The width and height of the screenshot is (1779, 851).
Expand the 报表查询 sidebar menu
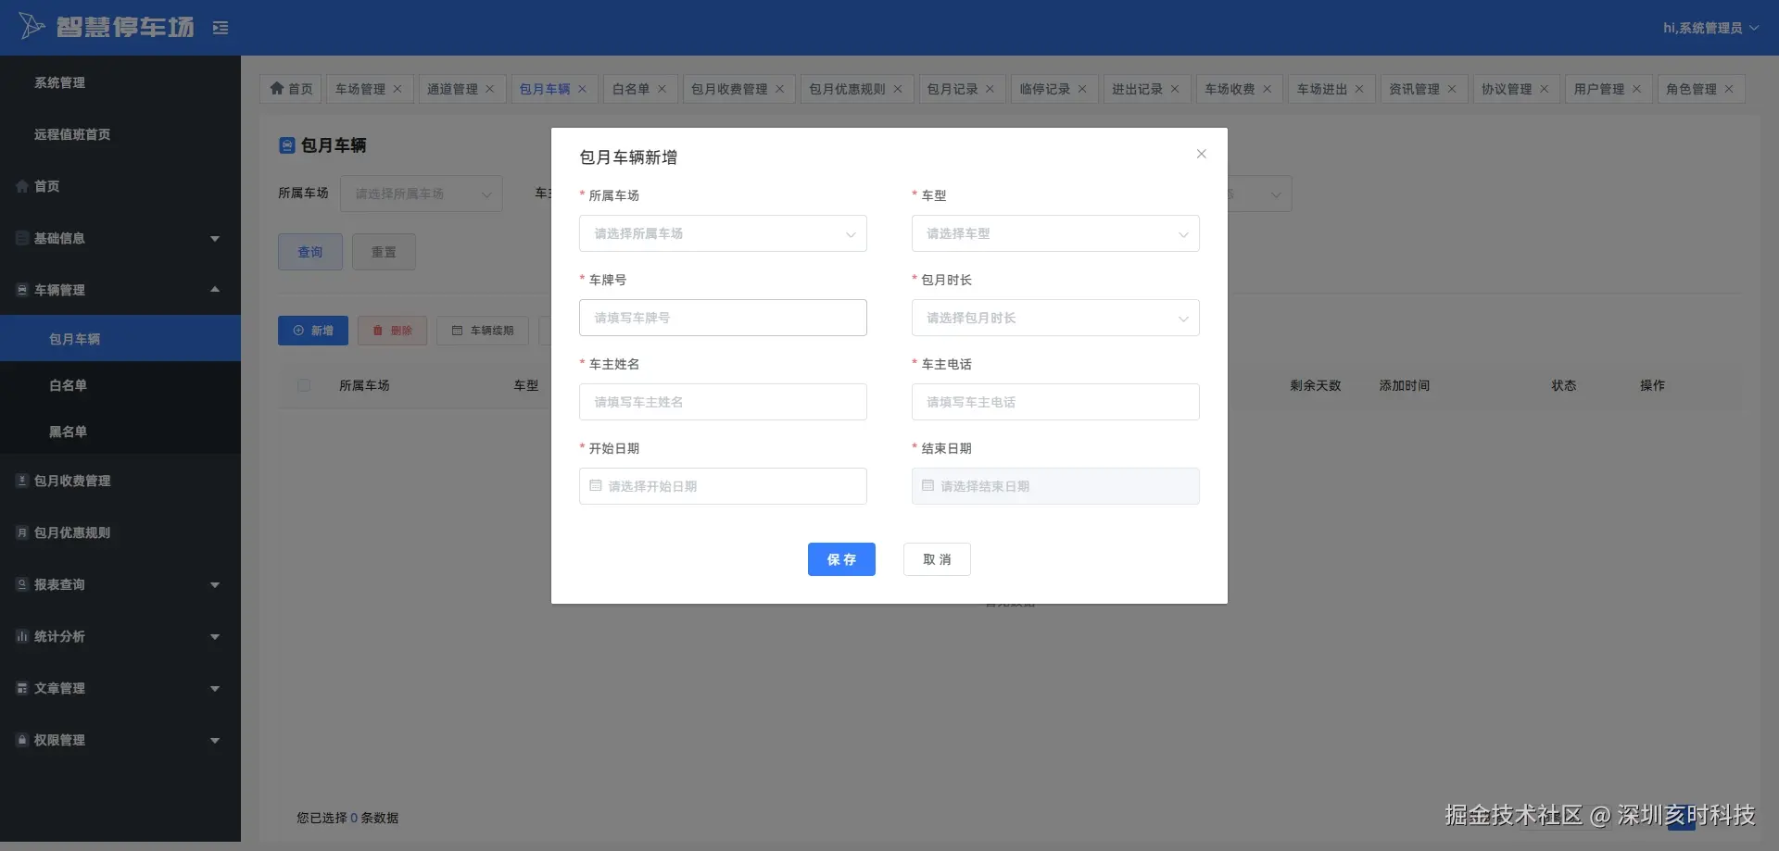coord(120,584)
